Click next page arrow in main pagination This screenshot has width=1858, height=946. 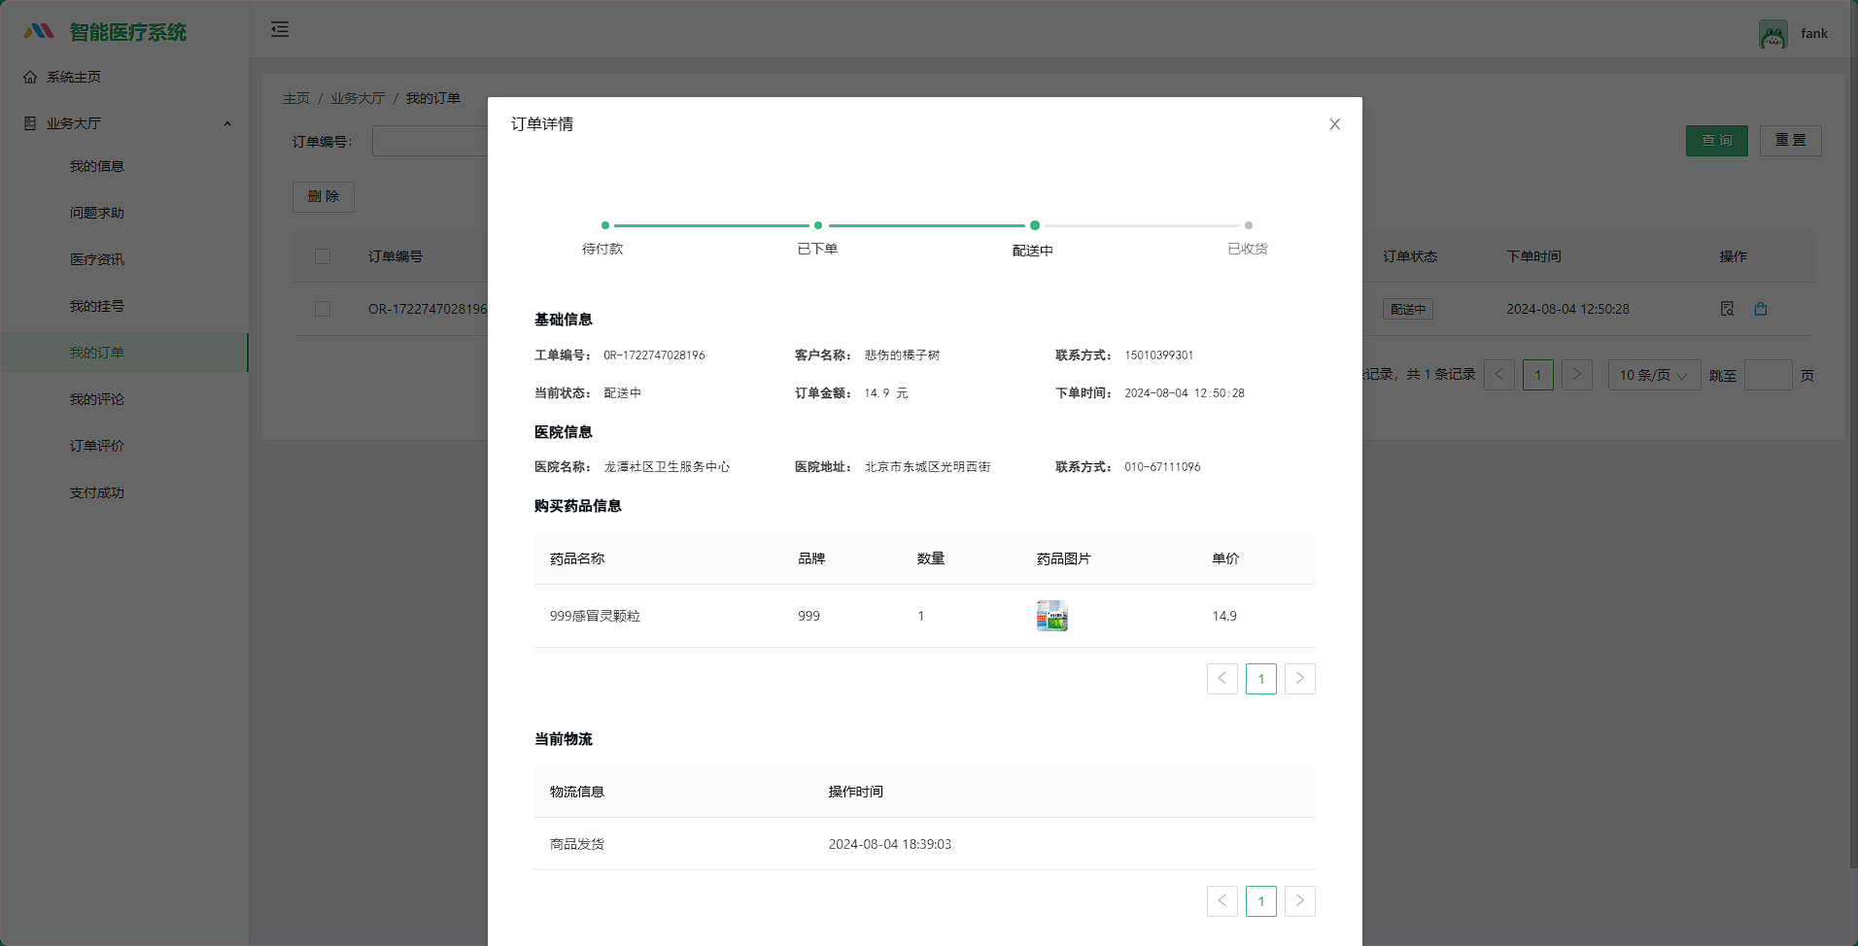point(1577,375)
